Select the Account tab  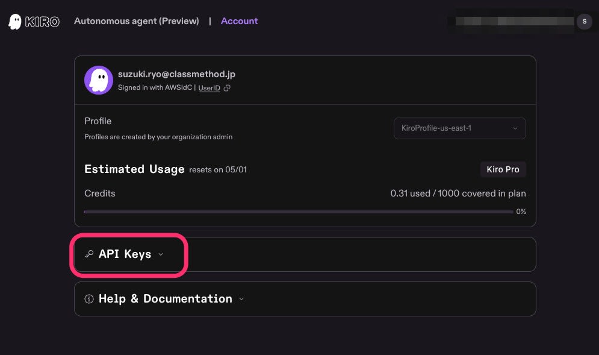tap(239, 21)
